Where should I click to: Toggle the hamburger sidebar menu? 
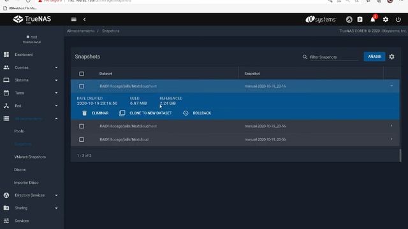coord(74,20)
